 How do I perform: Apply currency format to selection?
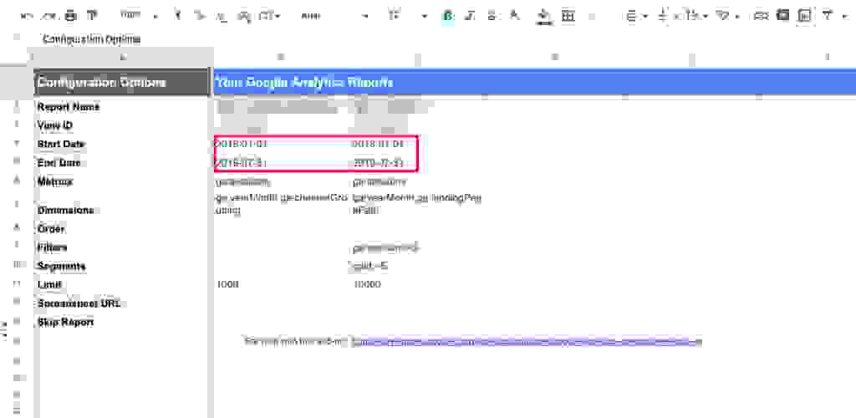pyautogui.click(x=177, y=16)
